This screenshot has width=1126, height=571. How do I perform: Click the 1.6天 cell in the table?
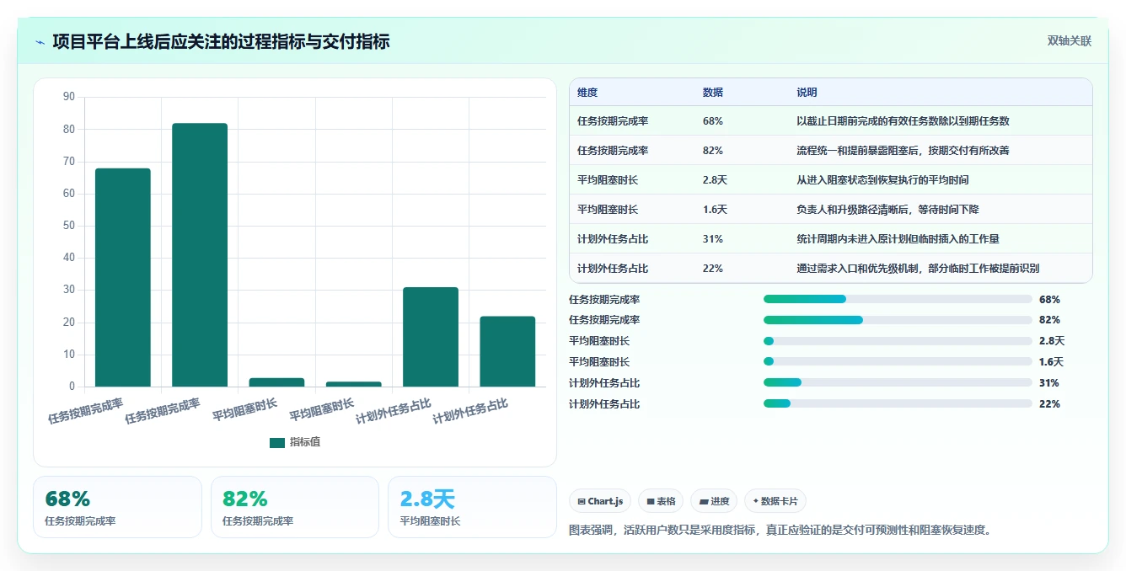pos(715,210)
